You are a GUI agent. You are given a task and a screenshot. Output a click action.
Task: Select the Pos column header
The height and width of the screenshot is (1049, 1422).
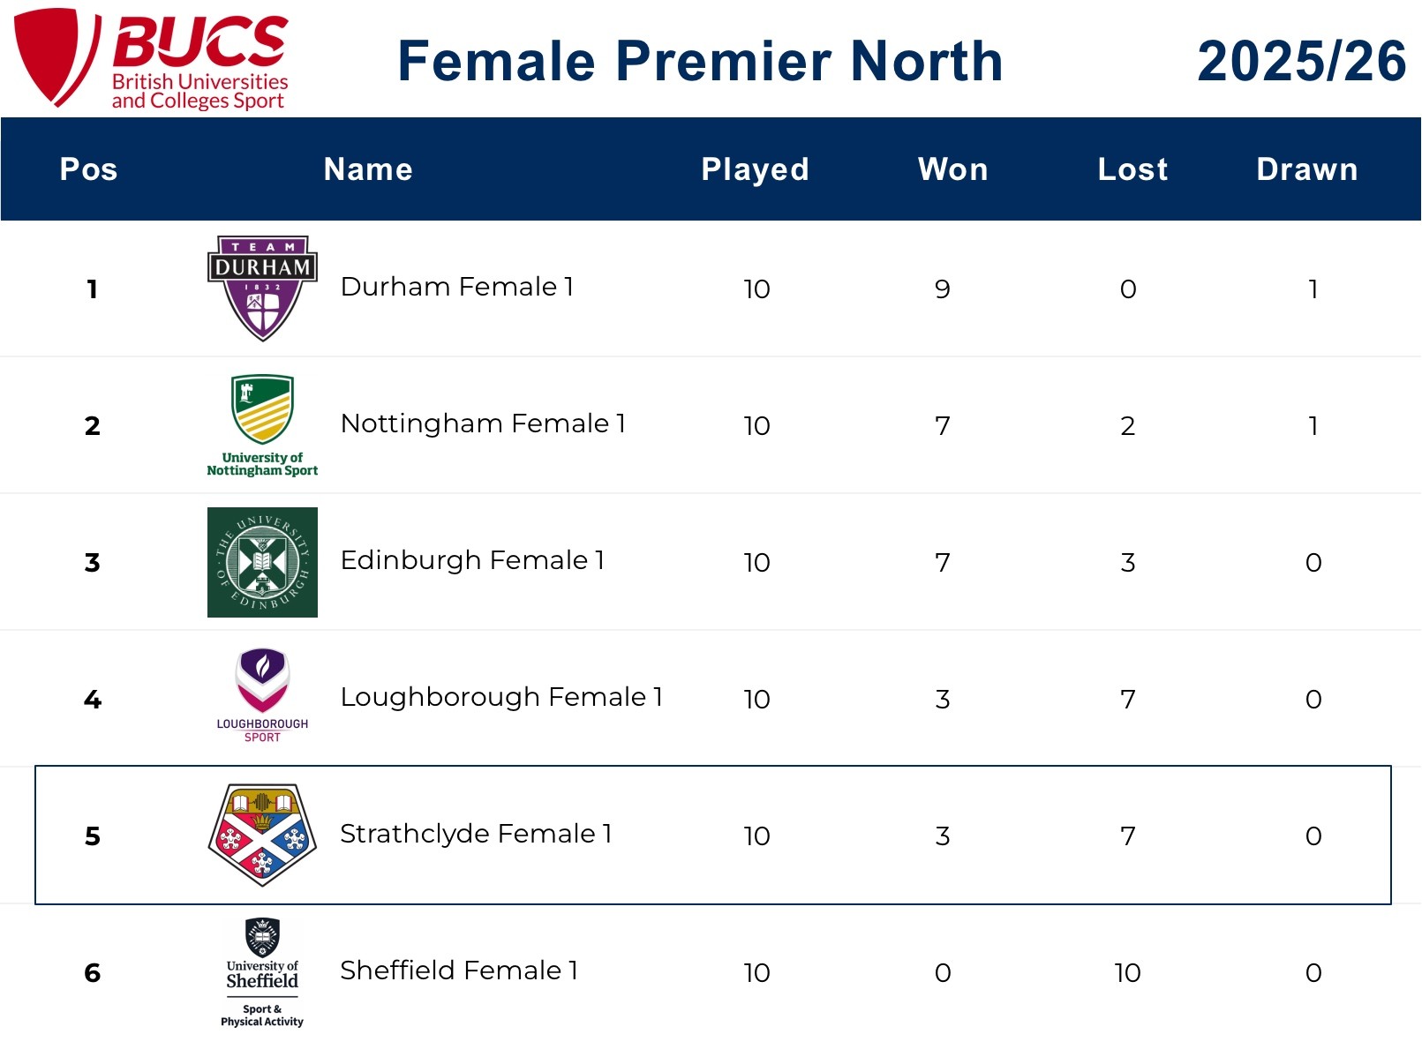click(x=88, y=169)
